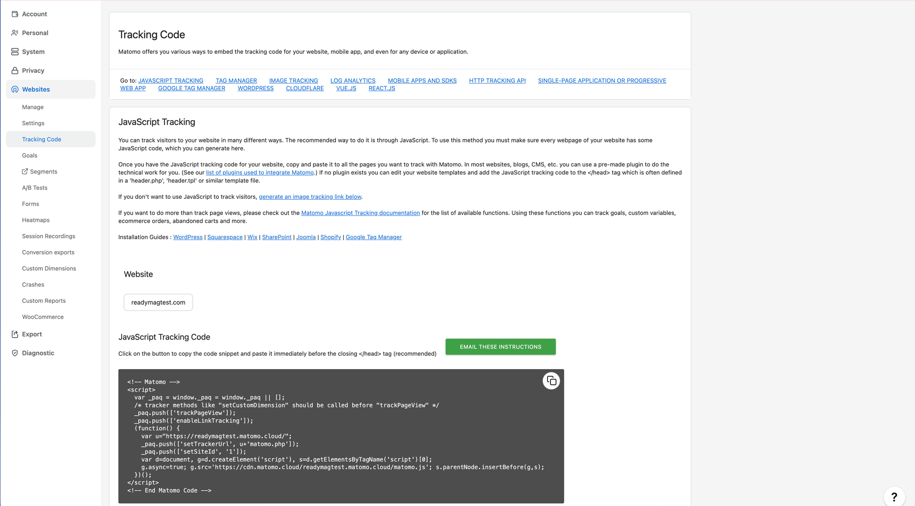Select Tracking Code in the sidebar

click(51, 139)
